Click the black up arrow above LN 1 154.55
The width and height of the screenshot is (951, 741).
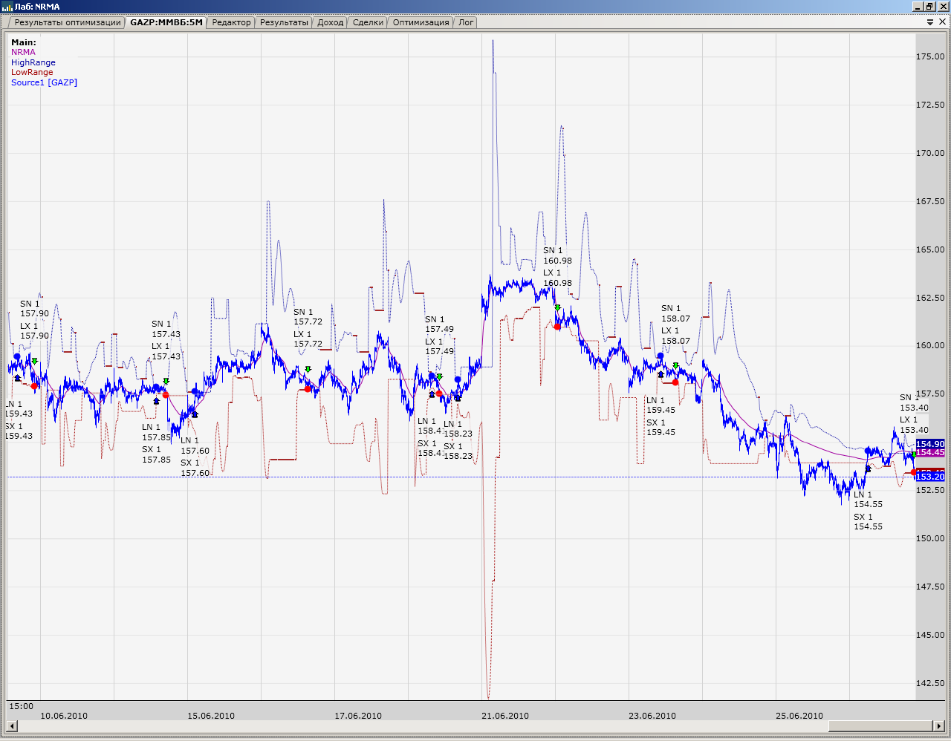coord(868,469)
